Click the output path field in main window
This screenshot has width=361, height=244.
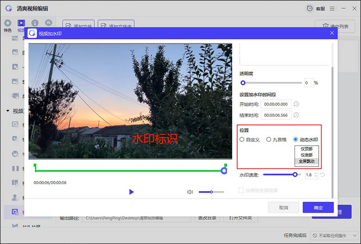tap(137, 218)
